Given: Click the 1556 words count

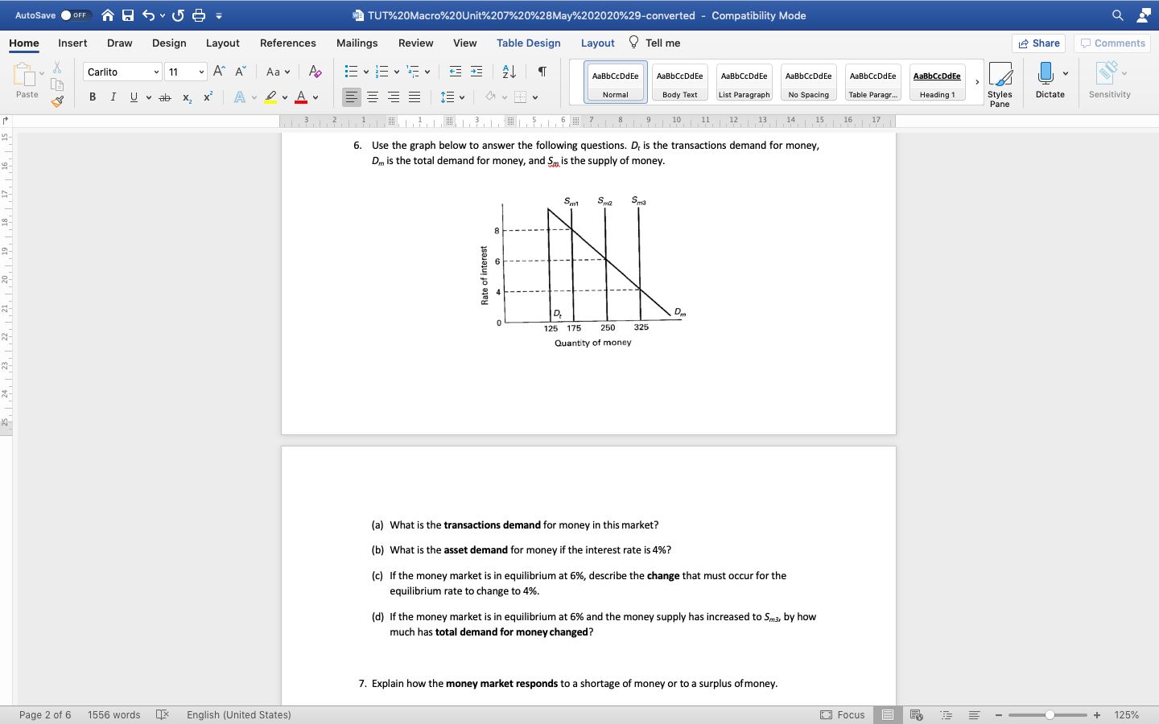Looking at the screenshot, I should pos(113,714).
